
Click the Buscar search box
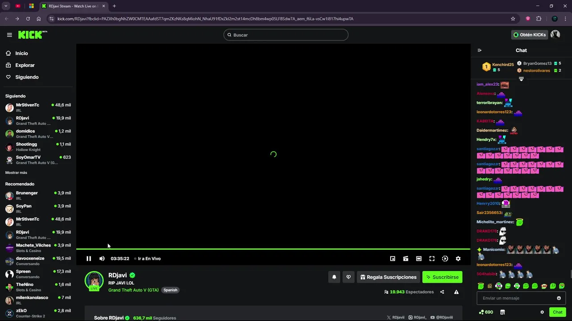[286, 35]
